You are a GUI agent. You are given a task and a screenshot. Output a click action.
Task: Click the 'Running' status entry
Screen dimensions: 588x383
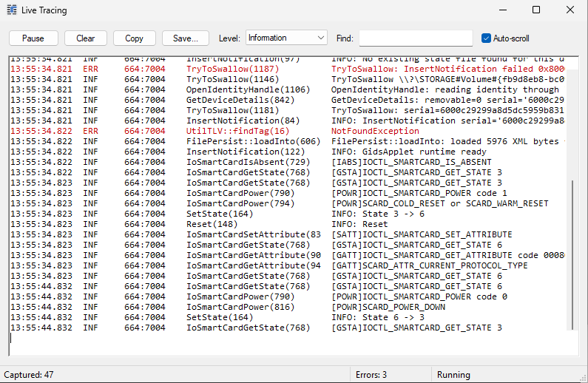pyautogui.click(x=453, y=375)
